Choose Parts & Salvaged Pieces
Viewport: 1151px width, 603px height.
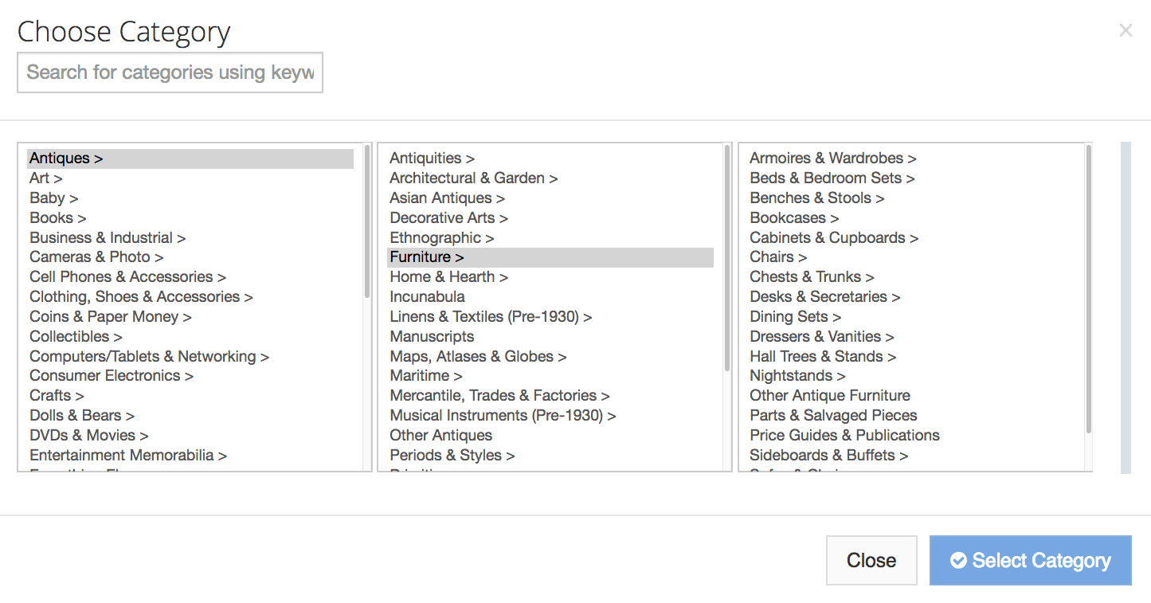click(x=833, y=416)
